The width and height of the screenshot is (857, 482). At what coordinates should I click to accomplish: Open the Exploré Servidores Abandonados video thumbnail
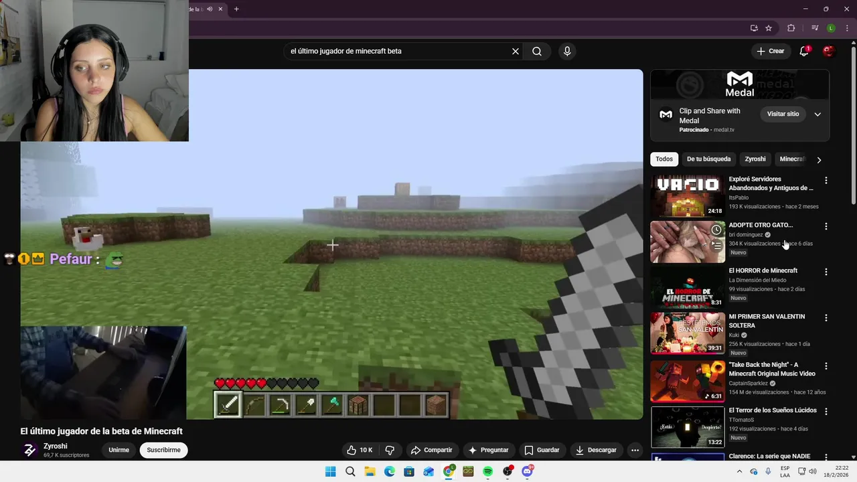[688, 196]
